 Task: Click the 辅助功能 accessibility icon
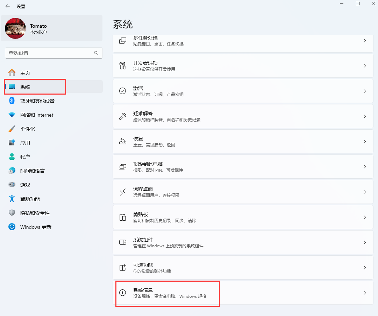tap(12, 199)
